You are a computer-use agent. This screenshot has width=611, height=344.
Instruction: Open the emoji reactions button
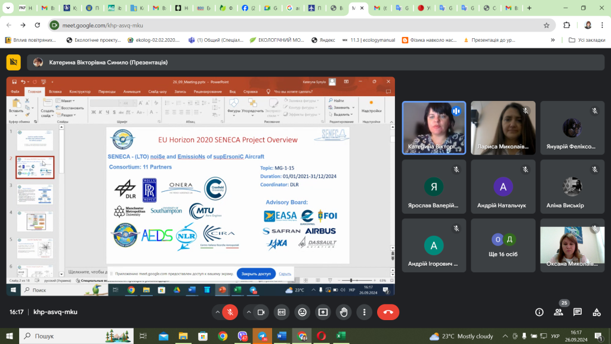coord(303,312)
